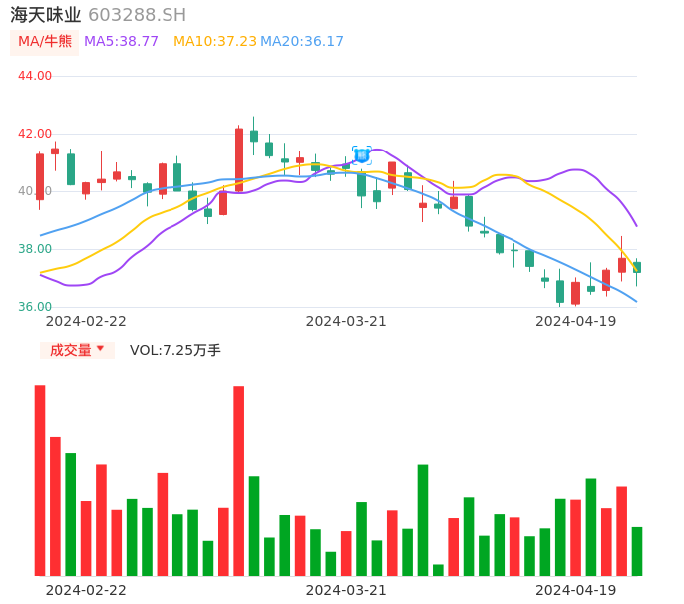Click the 44.00 price axis label
The image size is (684, 604).
35,76
